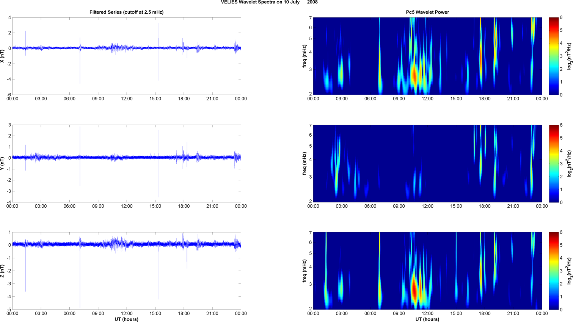Viewport: 573px width, 322px height.
Task: Click the Y (nT) axis label
Action: point(3,163)
